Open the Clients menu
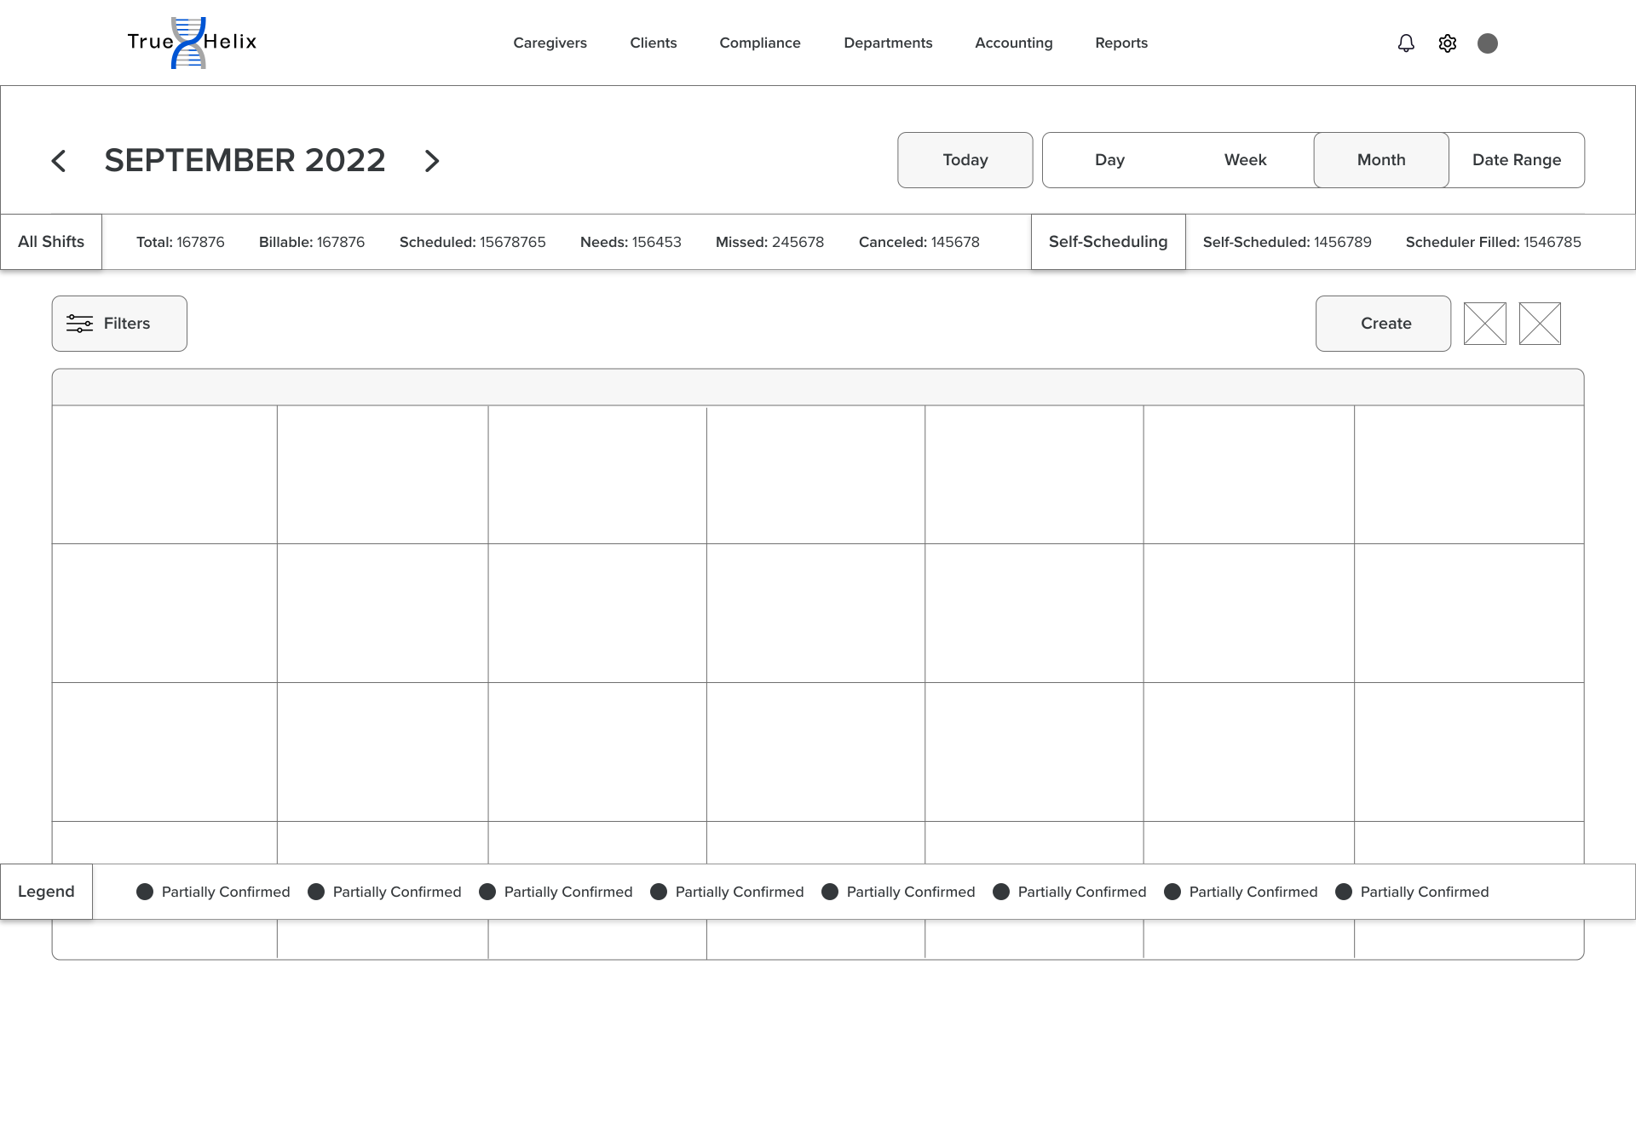This screenshot has height=1148, width=1636. click(x=653, y=43)
